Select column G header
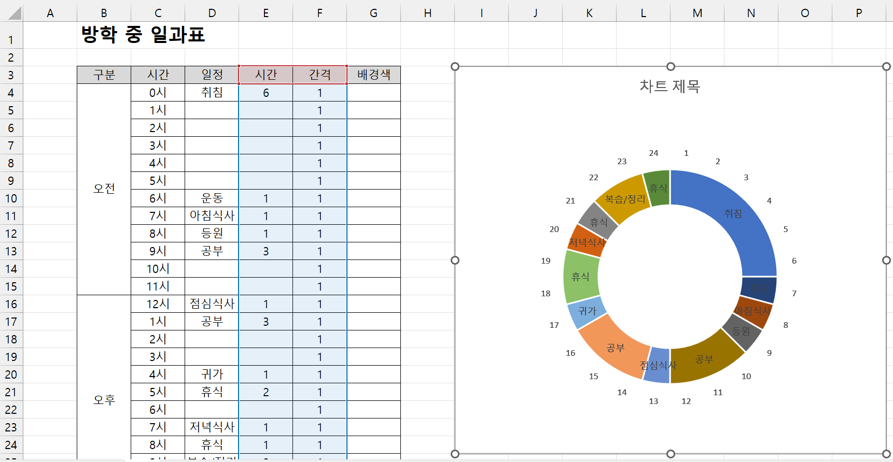Screen dimensions: 893x462 tap(374, 13)
